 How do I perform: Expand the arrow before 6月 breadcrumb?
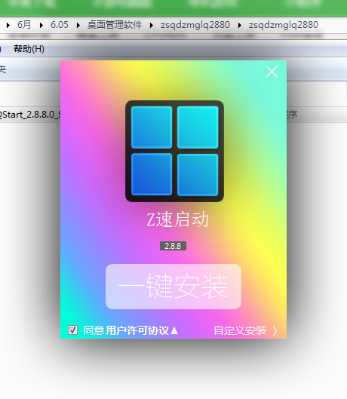click(x=8, y=25)
